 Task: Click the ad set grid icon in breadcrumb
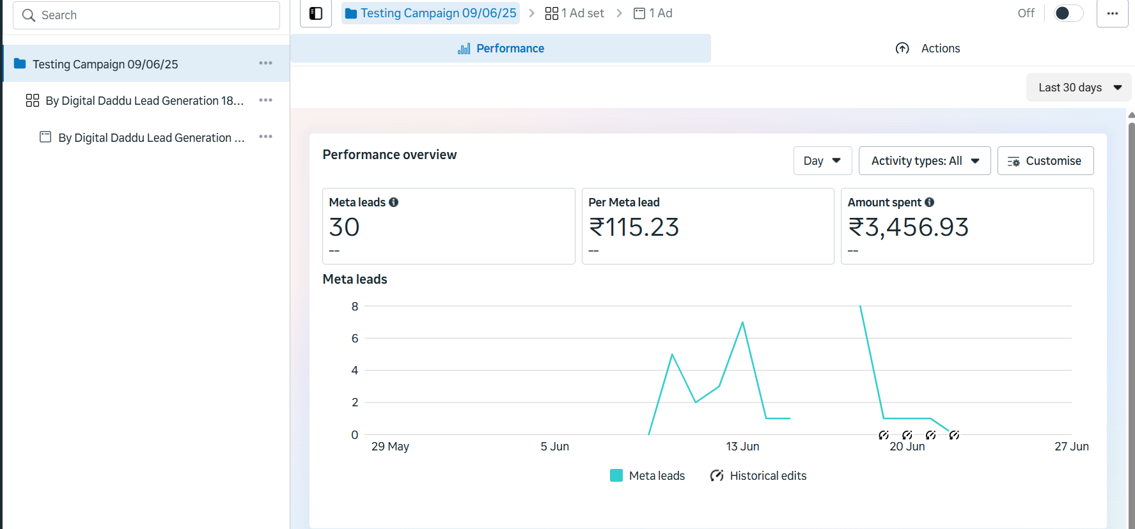pos(551,13)
